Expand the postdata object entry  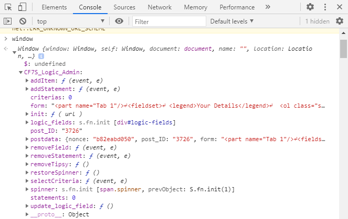point(27,140)
